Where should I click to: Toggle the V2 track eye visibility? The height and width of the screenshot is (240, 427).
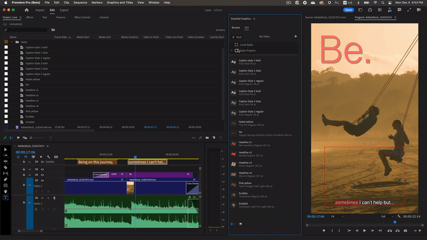click(x=42, y=174)
